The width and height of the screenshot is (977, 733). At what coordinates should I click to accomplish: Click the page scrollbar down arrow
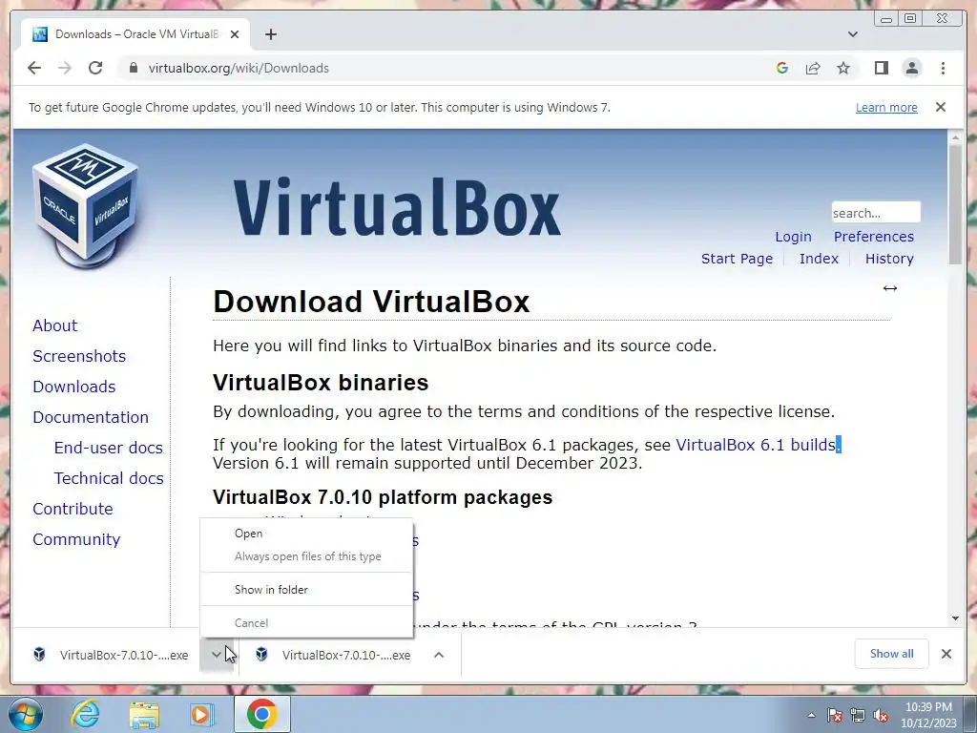[955, 618]
